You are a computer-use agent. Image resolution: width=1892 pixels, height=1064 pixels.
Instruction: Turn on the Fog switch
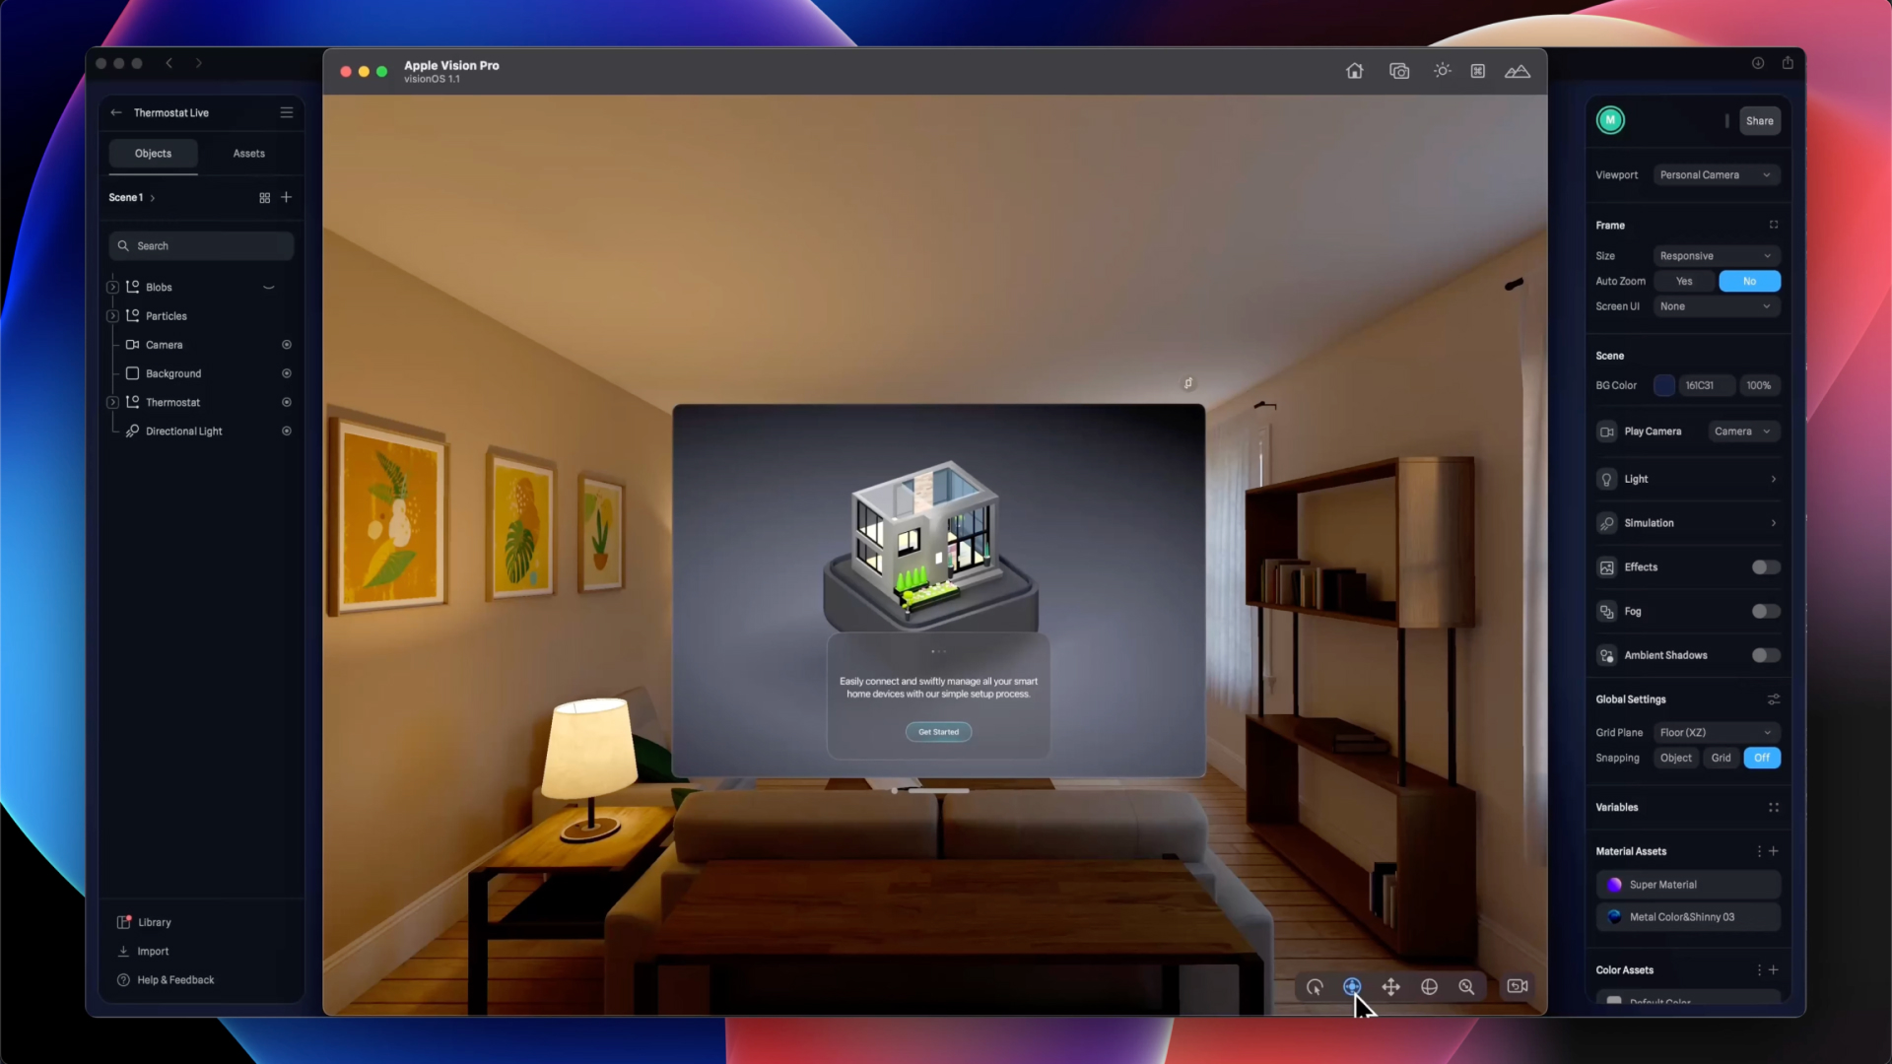(1765, 612)
